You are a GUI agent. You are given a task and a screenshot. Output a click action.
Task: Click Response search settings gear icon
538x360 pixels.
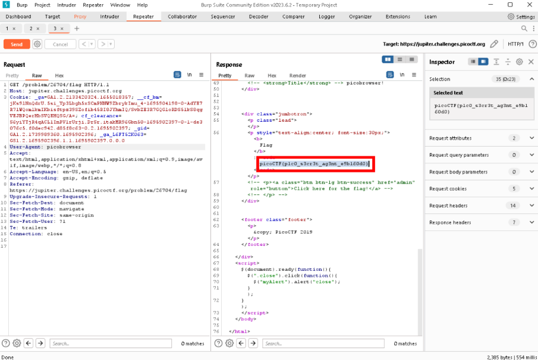click(x=230, y=343)
